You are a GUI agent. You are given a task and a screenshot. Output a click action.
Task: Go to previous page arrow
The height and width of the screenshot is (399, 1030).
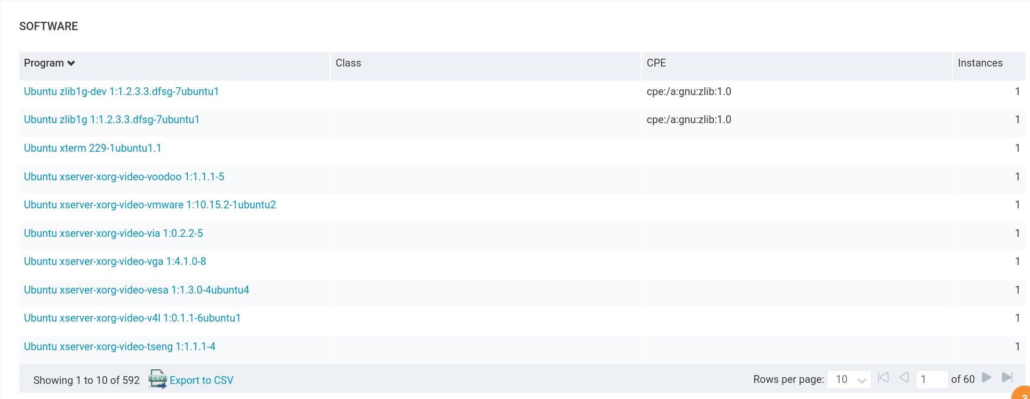point(904,378)
